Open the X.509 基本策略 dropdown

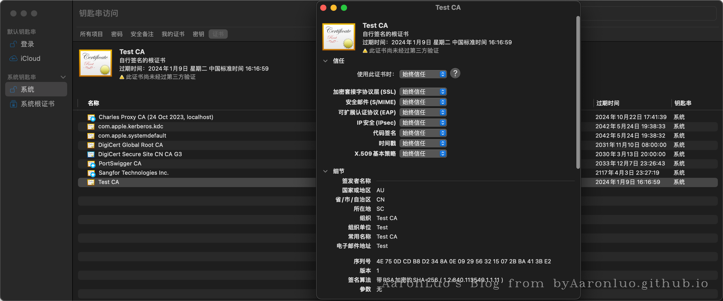423,154
